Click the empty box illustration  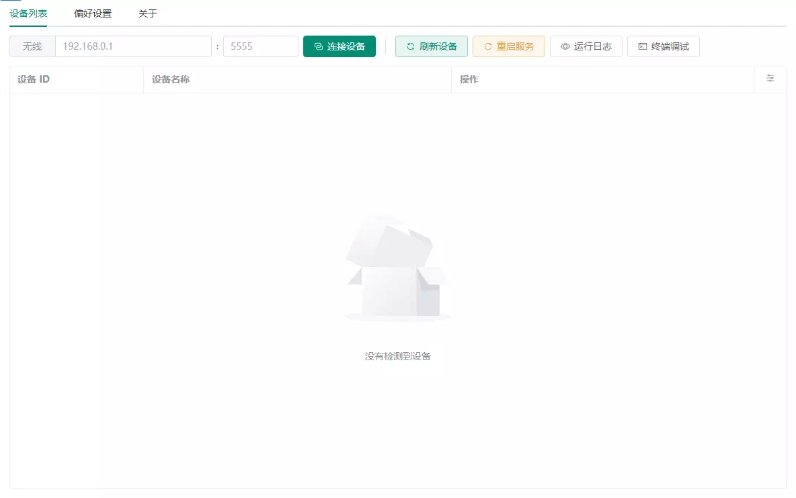(x=397, y=269)
